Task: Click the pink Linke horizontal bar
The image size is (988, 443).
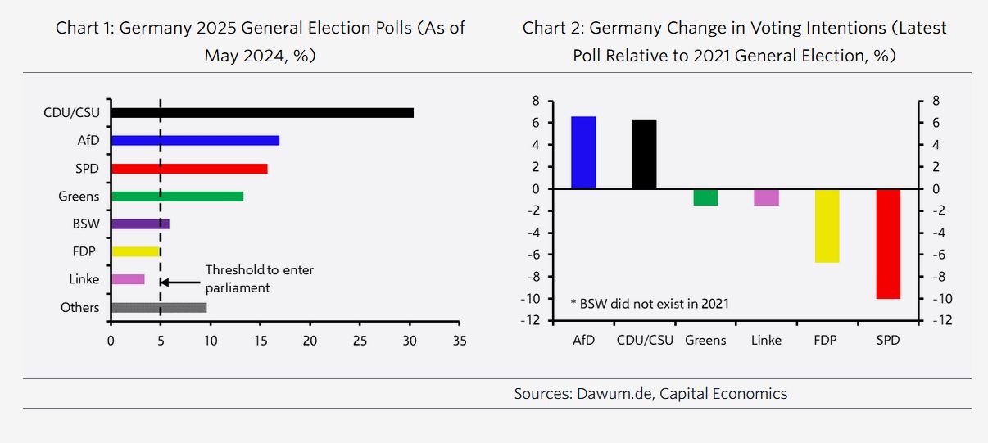Action: click(x=127, y=279)
